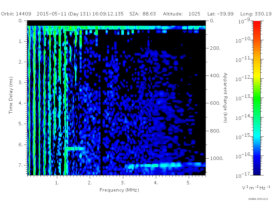The width and height of the screenshot is (274, 206).
Task: Click the '200.' apparent range tick label
Action: [x=215, y=48]
